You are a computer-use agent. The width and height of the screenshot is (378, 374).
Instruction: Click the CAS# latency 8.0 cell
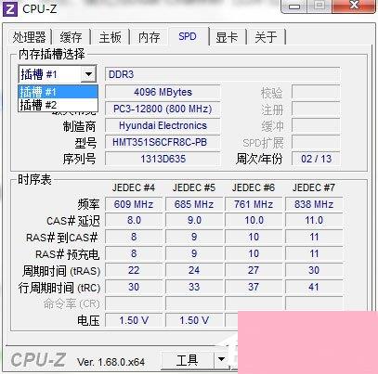tap(134, 220)
